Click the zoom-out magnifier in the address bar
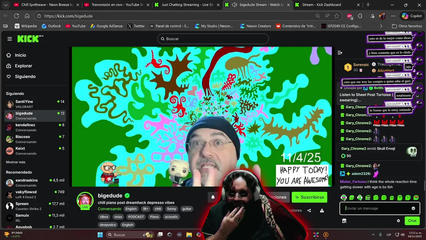The height and width of the screenshot is (240, 426). [x=318, y=16]
